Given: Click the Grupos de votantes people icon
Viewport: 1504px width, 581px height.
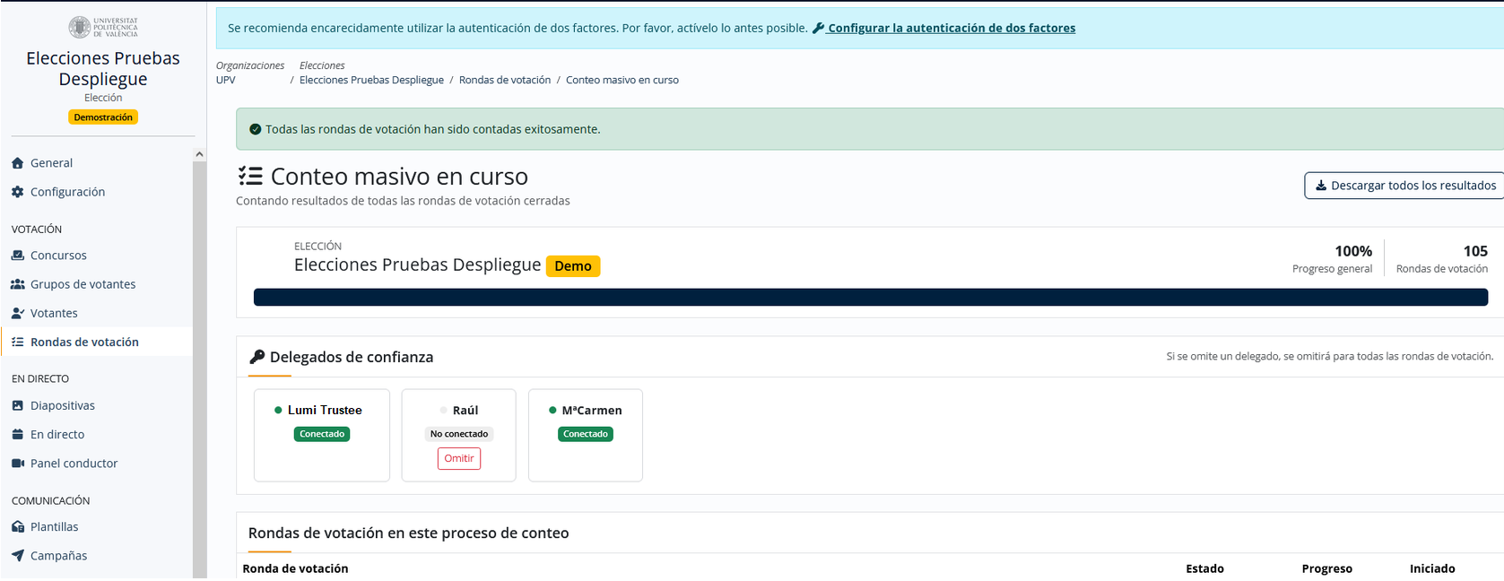Looking at the screenshot, I should [x=17, y=284].
